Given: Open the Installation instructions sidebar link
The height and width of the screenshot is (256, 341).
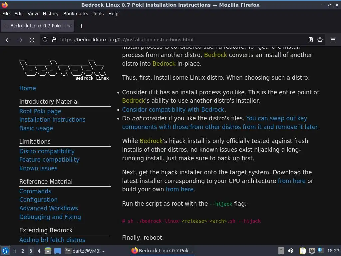Looking at the screenshot, I should 52,120.
